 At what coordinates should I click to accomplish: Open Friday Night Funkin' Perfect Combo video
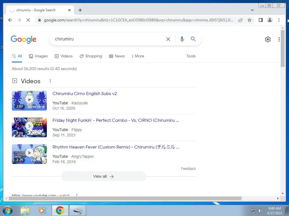point(116,120)
